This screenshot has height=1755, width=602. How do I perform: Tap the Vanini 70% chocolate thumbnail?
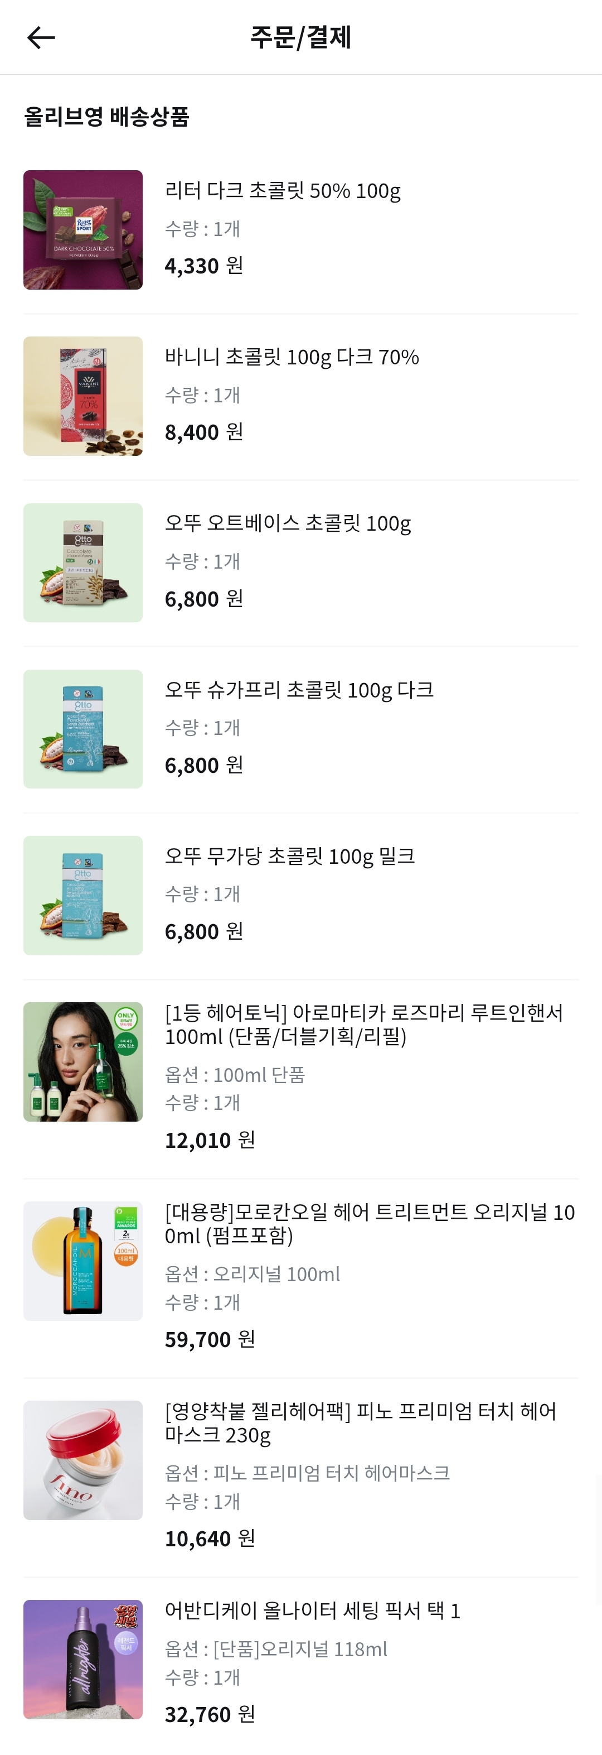(x=83, y=396)
